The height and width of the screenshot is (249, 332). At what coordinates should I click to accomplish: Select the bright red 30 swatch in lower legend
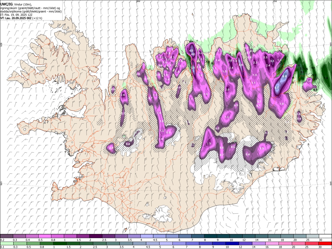325,244
